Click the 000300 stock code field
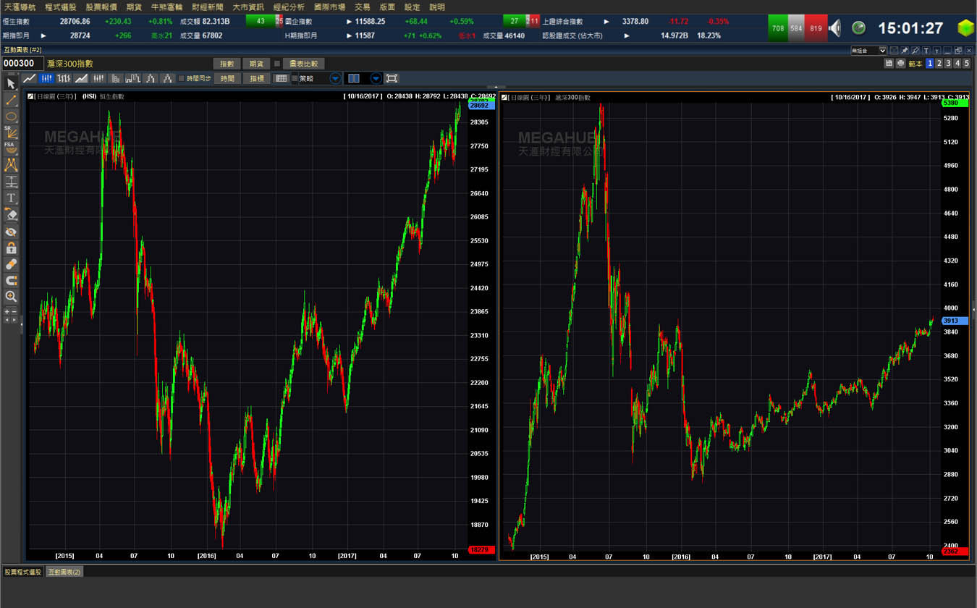Viewport: 977px width, 608px height. coord(22,64)
